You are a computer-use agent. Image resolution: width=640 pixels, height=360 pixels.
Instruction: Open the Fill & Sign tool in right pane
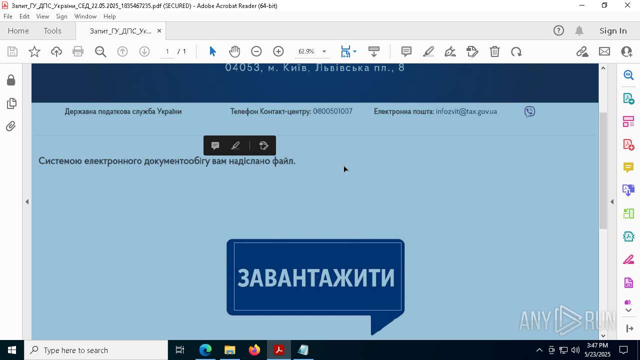(628, 260)
